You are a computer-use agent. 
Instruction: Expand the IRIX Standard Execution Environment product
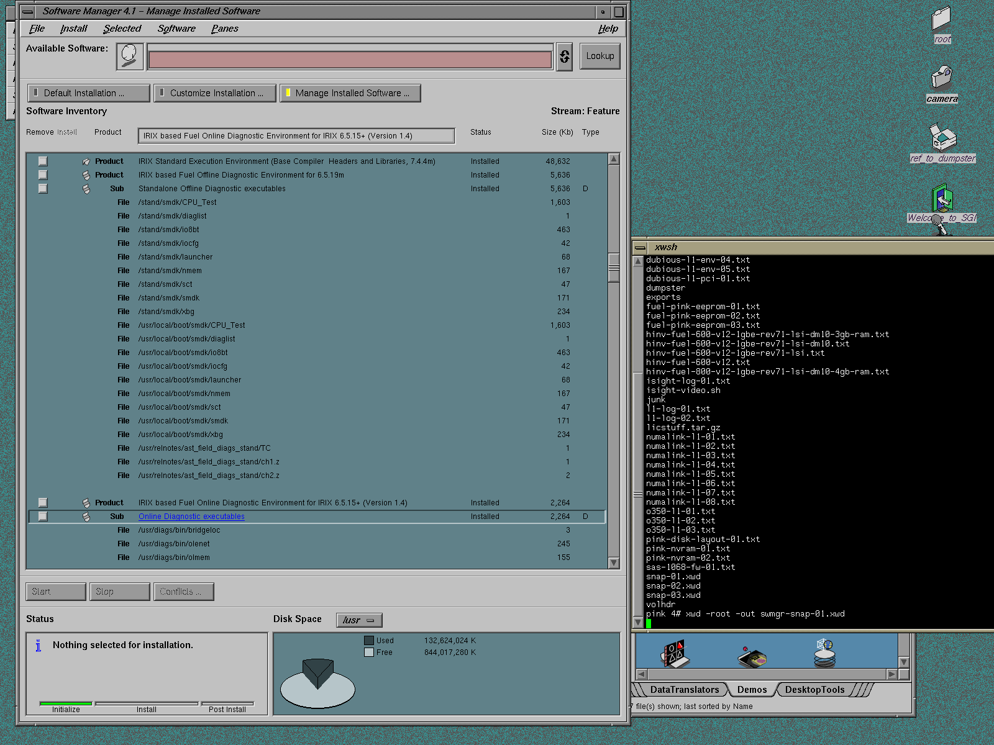point(86,161)
